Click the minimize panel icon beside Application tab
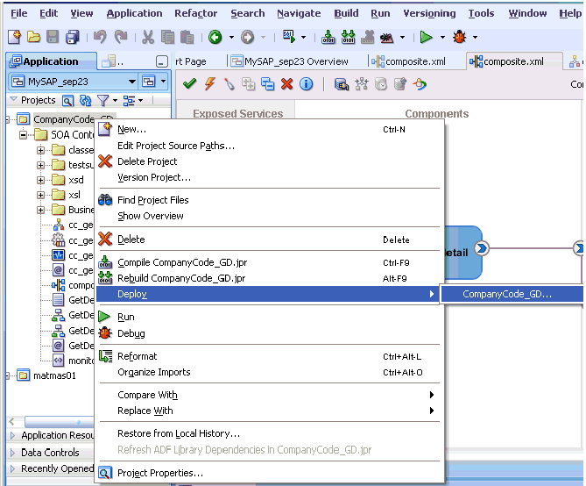Viewport: 586px width, 486px height. pos(161,61)
